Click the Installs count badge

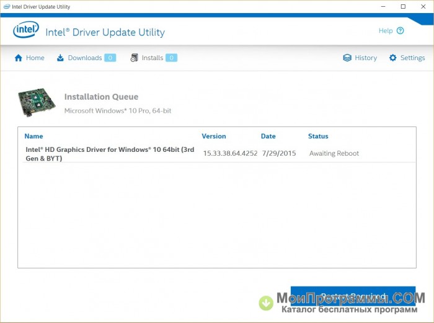(171, 58)
